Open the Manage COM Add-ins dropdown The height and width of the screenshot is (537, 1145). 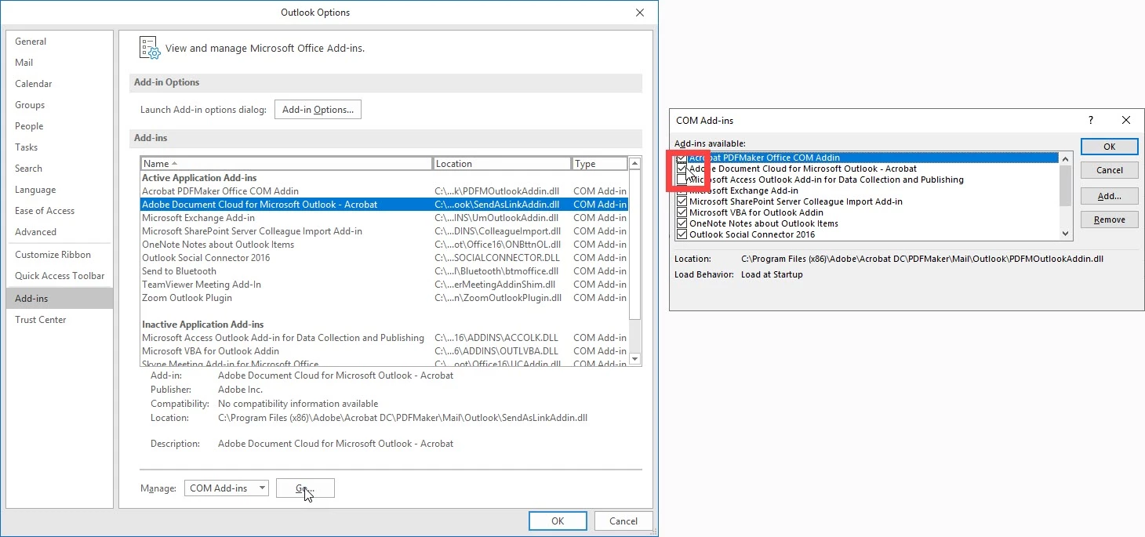pos(227,488)
